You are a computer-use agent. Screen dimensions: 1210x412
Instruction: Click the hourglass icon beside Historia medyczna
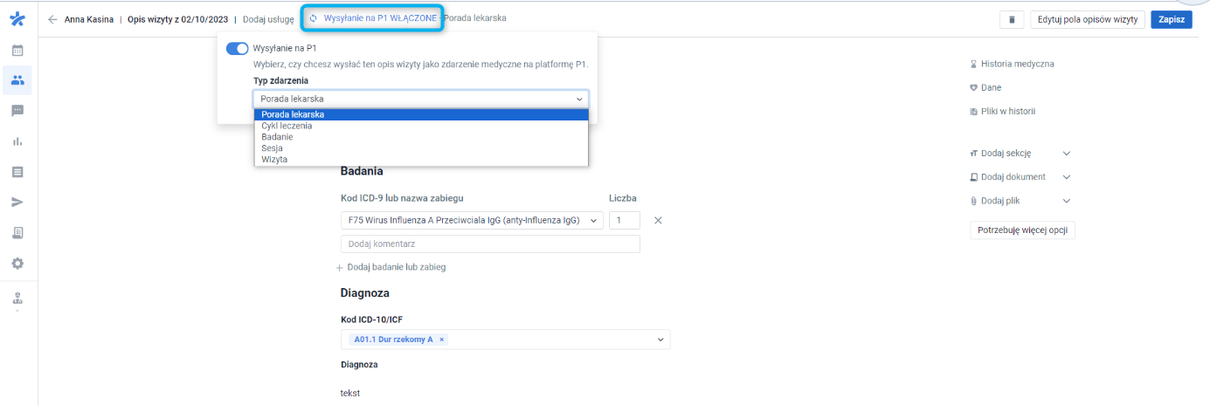click(x=973, y=64)
